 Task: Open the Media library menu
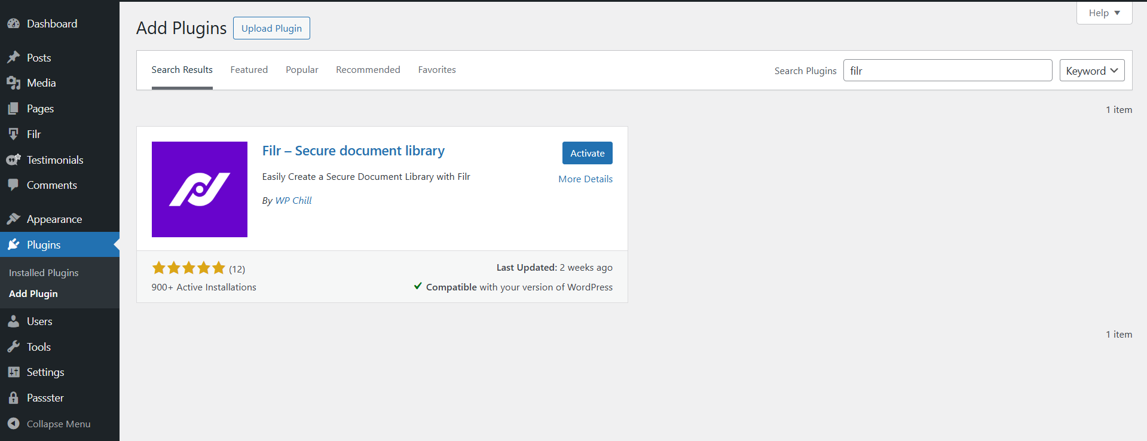click(x=60, y=83)
